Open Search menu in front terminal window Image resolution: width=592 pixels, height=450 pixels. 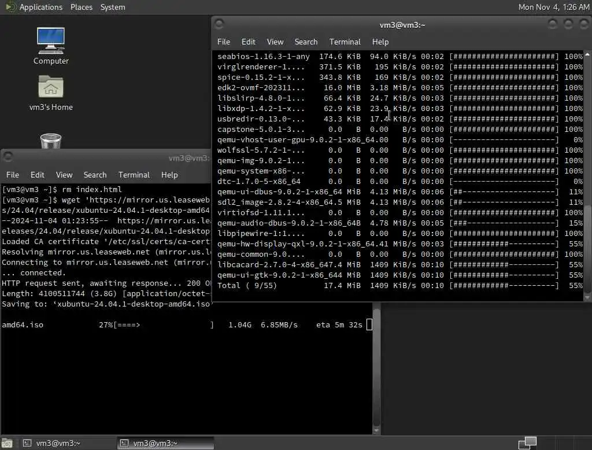tap(306, 42)
